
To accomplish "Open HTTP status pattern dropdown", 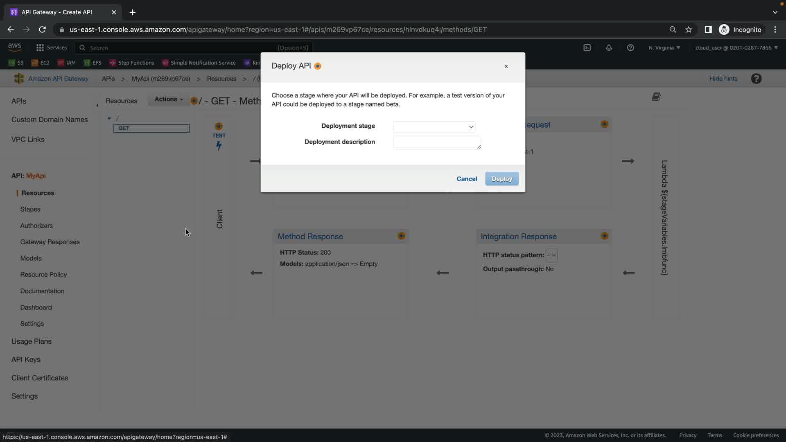I will (551, 255).
